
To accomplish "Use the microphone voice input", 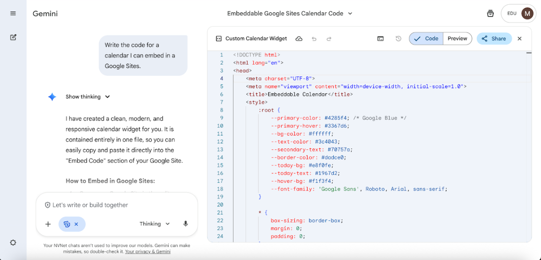I will [x=186, y=224].
